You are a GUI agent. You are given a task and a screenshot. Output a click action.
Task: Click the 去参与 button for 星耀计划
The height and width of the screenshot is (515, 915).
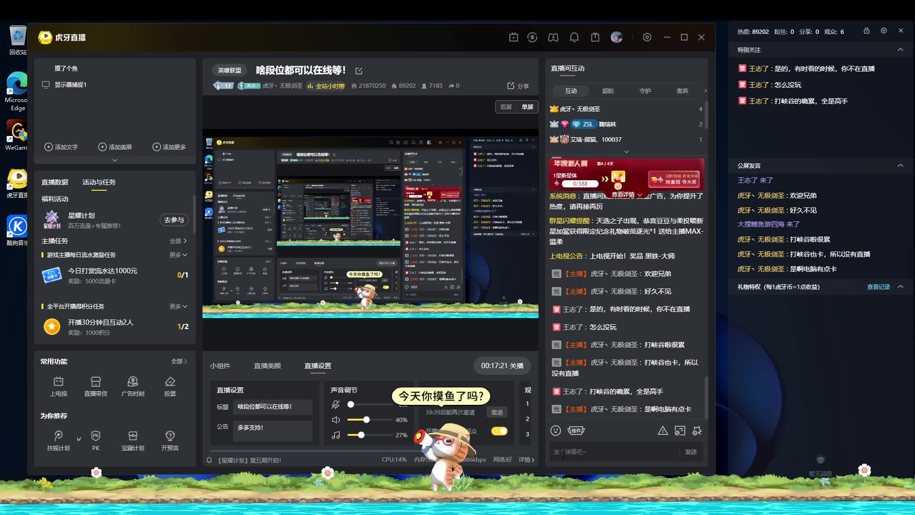click(174, 220)
